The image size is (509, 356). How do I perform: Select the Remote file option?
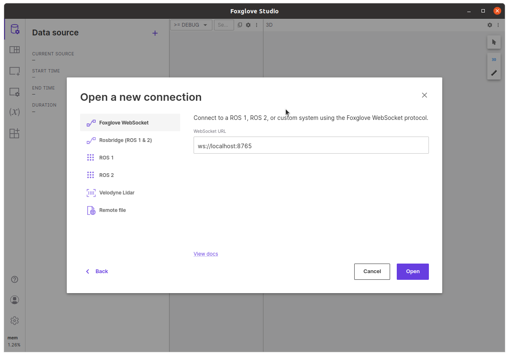tap(130, 210)
